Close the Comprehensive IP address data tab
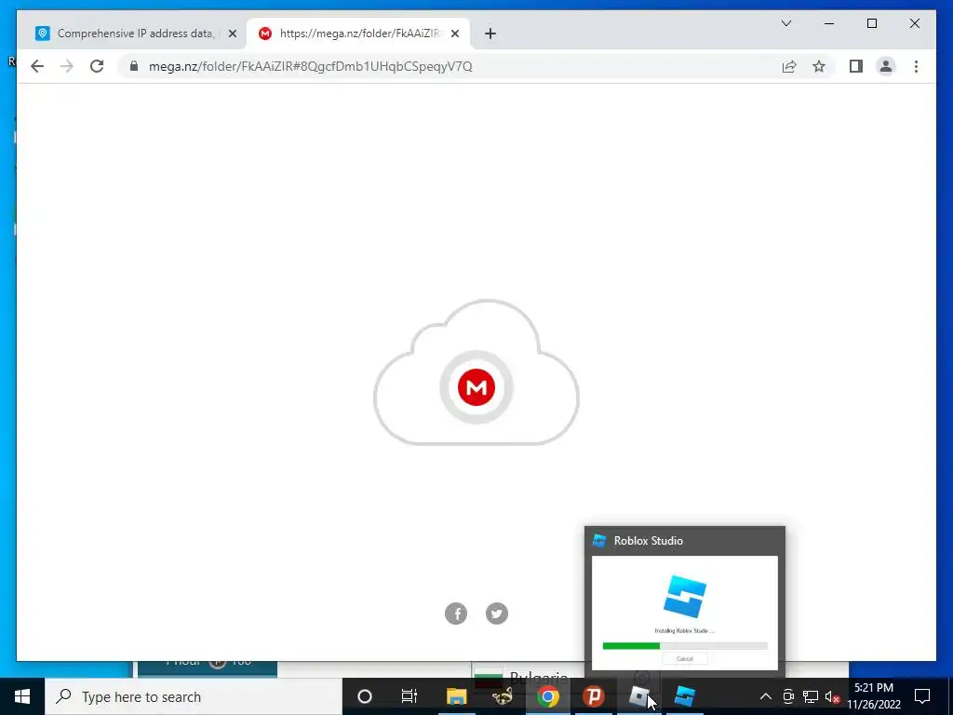 (232, 34)
